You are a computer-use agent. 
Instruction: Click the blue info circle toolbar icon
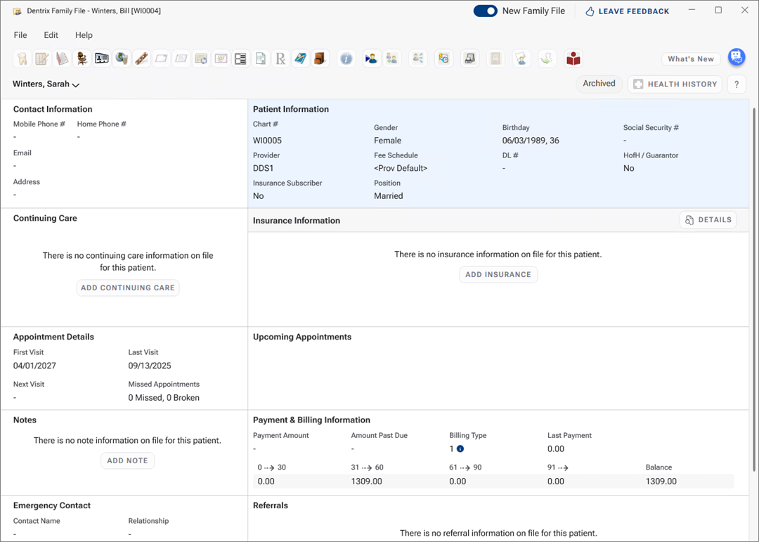click(346, 59)
